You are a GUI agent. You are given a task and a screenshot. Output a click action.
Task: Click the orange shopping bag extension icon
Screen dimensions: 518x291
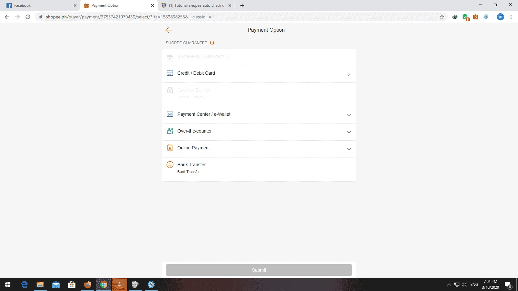click(476, 17)
